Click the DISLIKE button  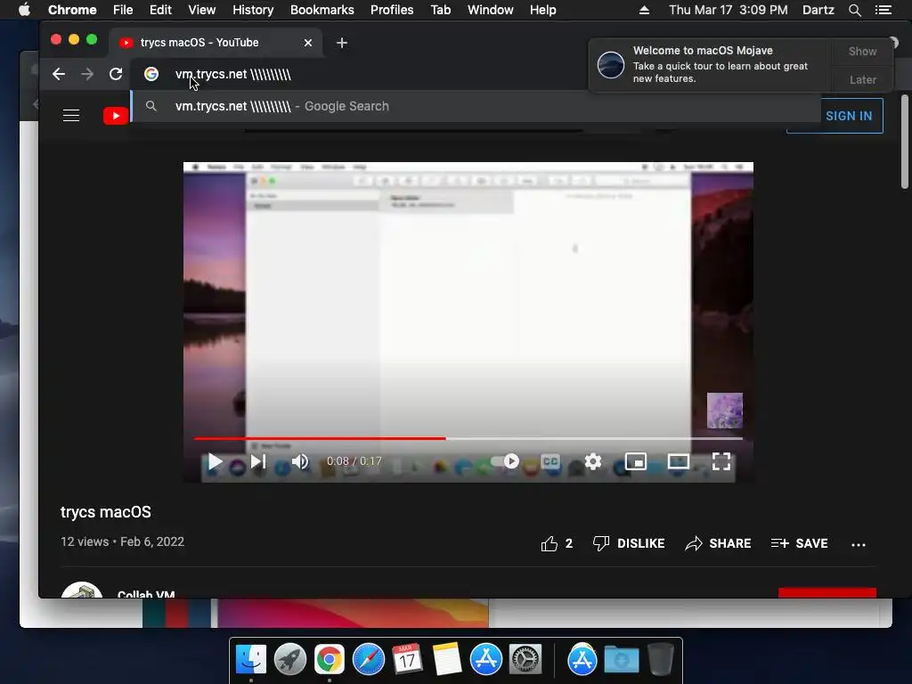coord(629,544)
